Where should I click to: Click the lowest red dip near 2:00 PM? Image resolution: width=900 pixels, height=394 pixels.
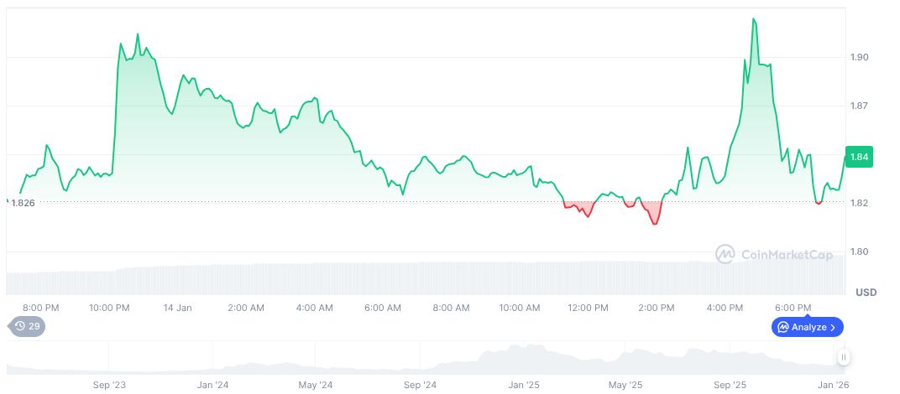coord(655,224)
